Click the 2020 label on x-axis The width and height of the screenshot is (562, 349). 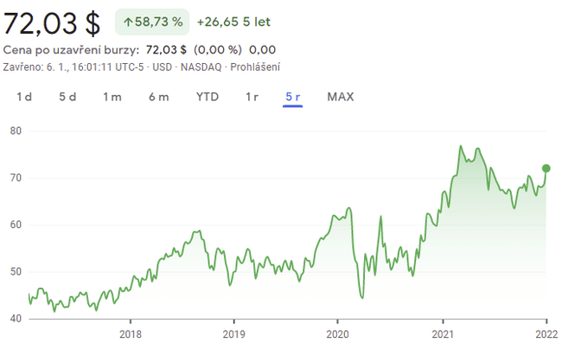(x=338, y=334)
